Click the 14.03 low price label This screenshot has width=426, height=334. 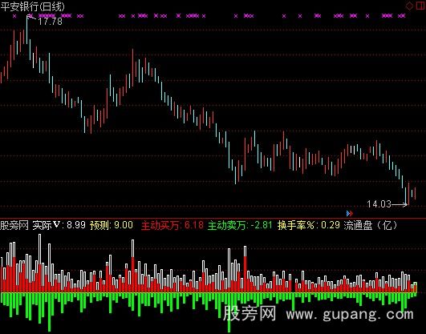click(x=379, y=204)
